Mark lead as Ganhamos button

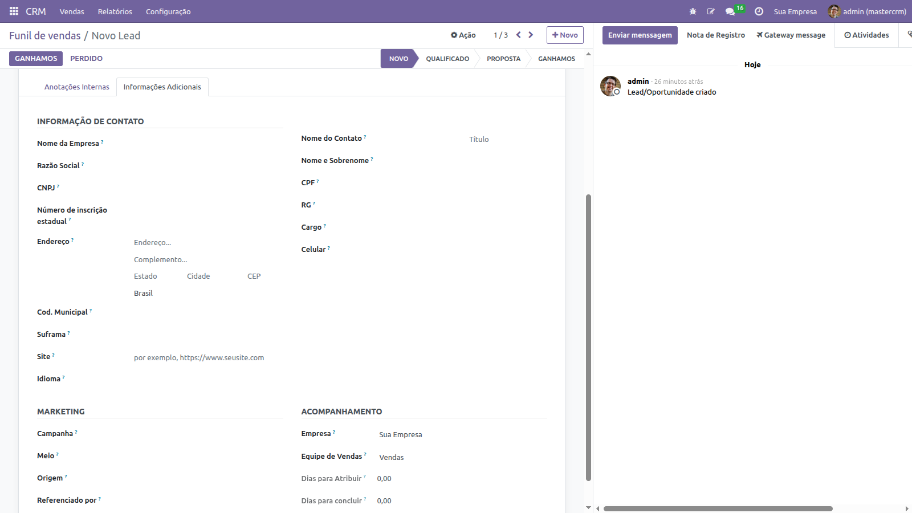[x=36, y=59]
